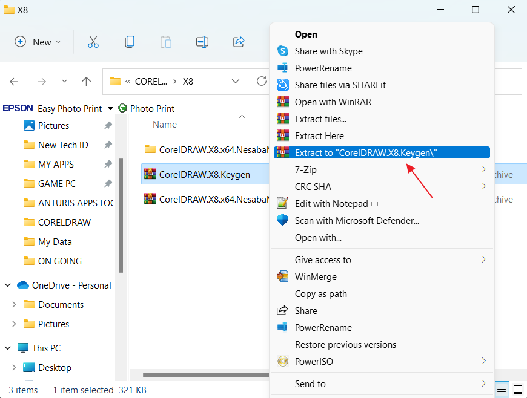Image resolution: width=527 pixels, height=398 pixels.
Task: Choose Extract files... option
Action: click(382, 119)
